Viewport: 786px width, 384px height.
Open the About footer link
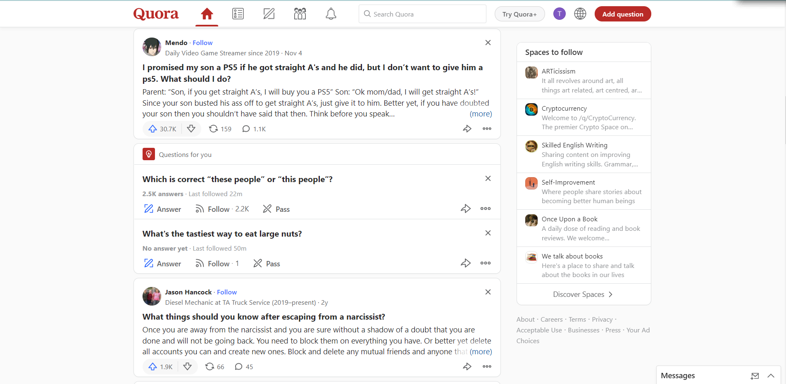[525, 320]
